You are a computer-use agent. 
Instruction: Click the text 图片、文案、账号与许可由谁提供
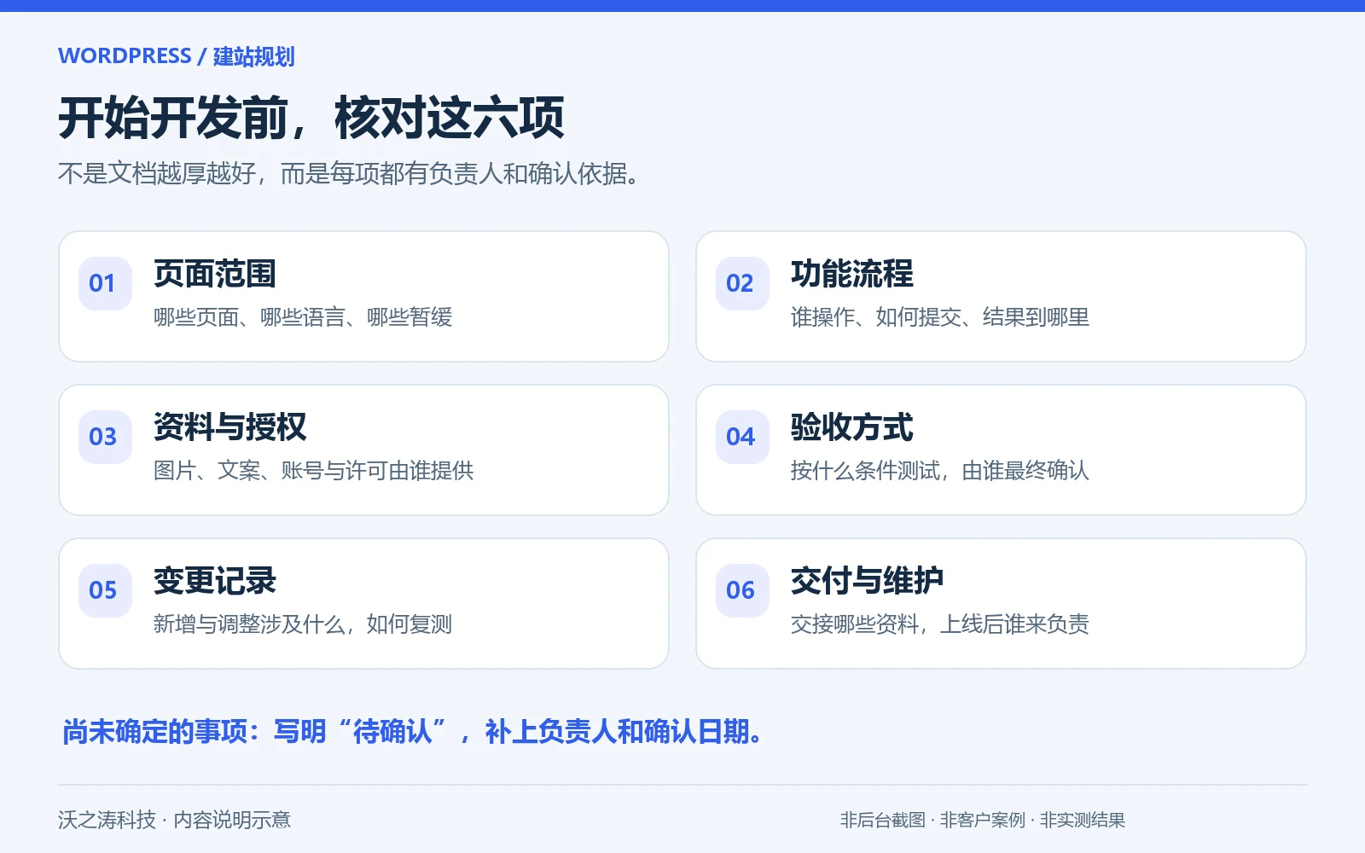point(314,471)
